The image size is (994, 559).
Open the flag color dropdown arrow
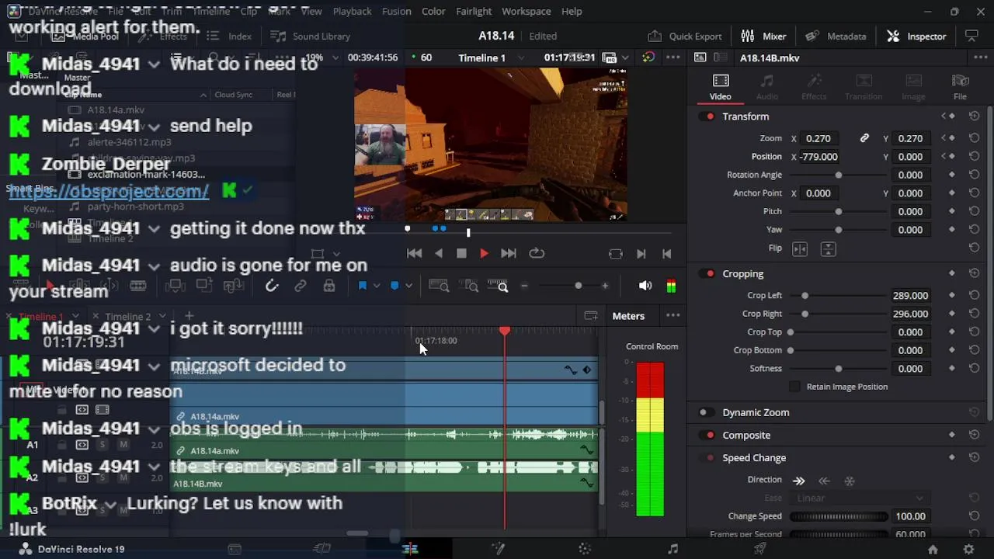pos(376,286)
